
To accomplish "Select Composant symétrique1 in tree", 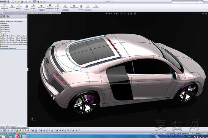I will pos(9,48).
